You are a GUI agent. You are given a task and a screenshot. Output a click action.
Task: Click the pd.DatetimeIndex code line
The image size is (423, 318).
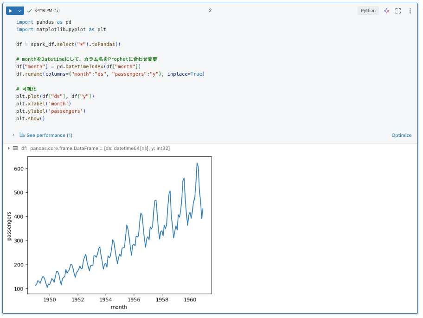pyautogui.click(x=78, y=67)
